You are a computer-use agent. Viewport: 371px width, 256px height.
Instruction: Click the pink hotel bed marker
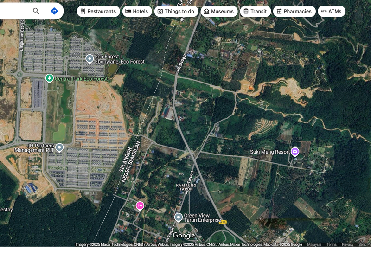click(x=140, y=205)
